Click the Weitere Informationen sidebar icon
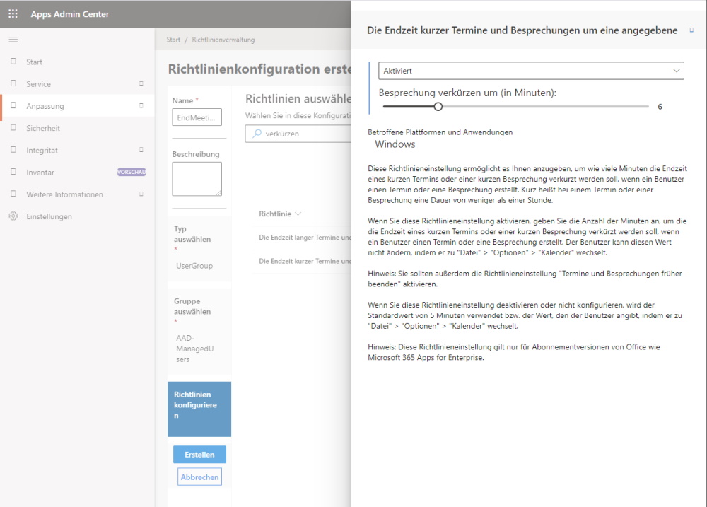The height and width of the screenshot is (507, 707). [13, 194]
